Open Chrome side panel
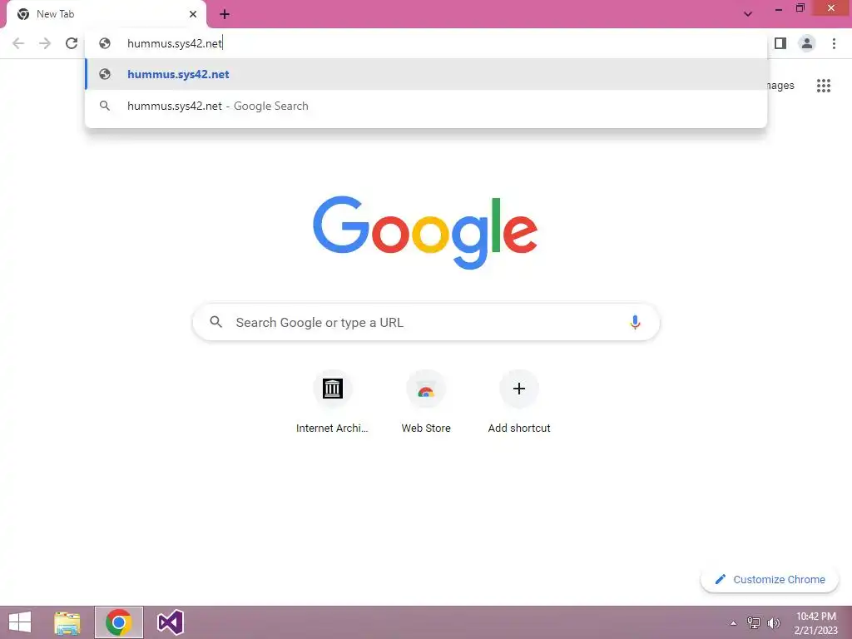The height and width of the screenshot is (639, 852). click(780, 43)
